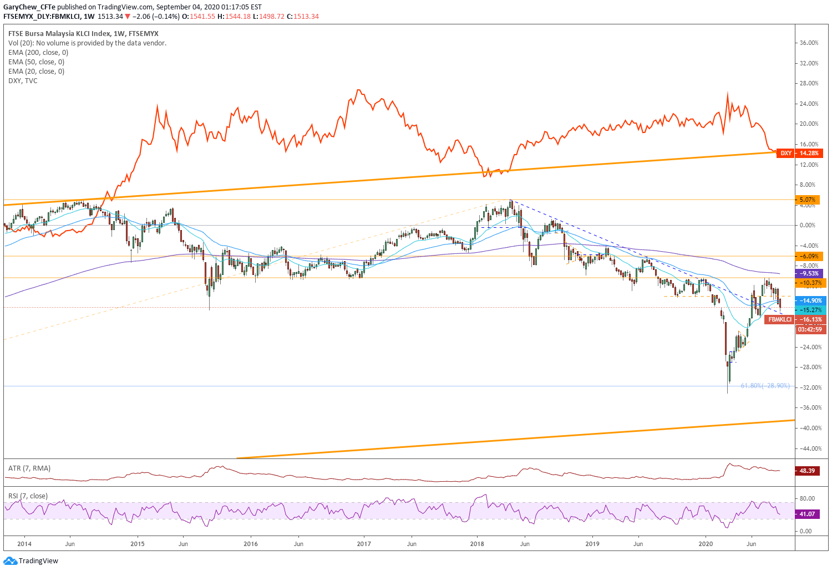Click the 03:42:59 countdown timer label
The width and height of the screenshot is (832, 571).
point(810,329)
